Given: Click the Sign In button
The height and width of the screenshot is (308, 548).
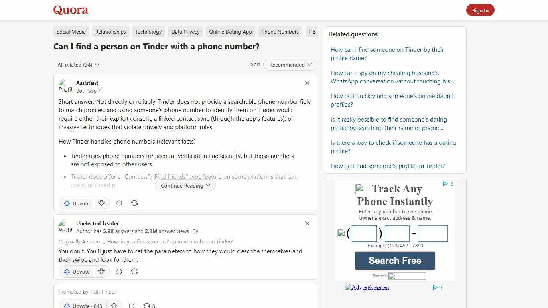Looking at the screenshot, I should 480,10.
